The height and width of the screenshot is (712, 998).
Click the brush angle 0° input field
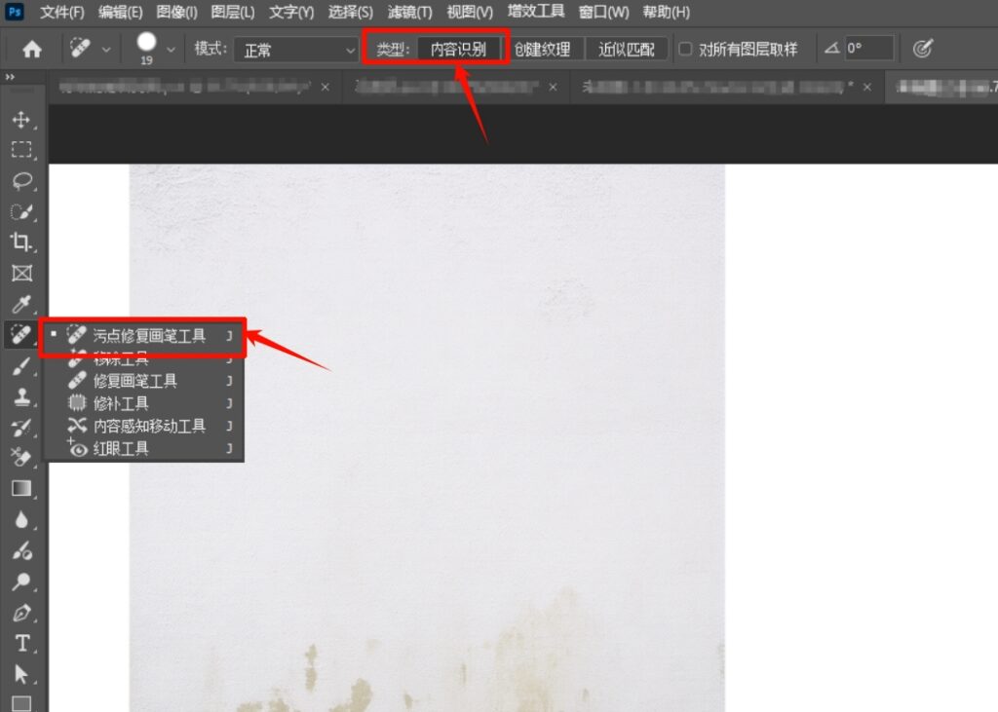(867, 47)
